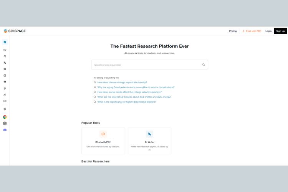Click the Home icon in the sidebar
Screen dimensions: 288x192
tap(5, 42)
